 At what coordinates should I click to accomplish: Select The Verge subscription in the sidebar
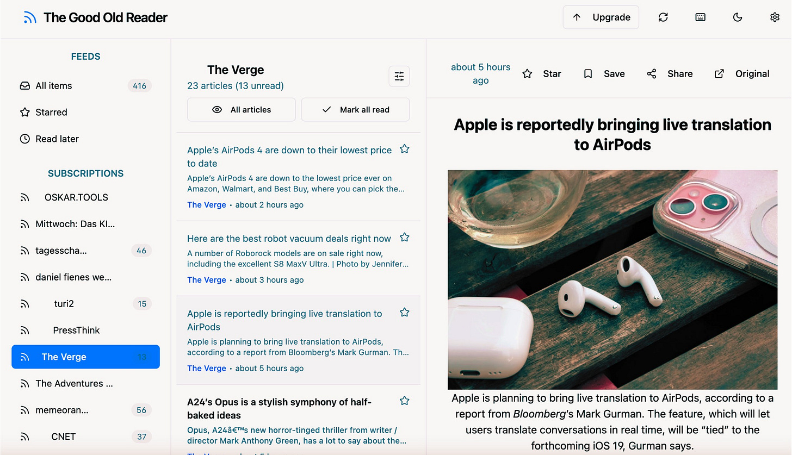click(x=85, y=357)
